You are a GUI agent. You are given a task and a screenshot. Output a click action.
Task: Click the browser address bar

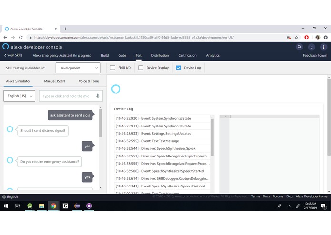[156, 37]
